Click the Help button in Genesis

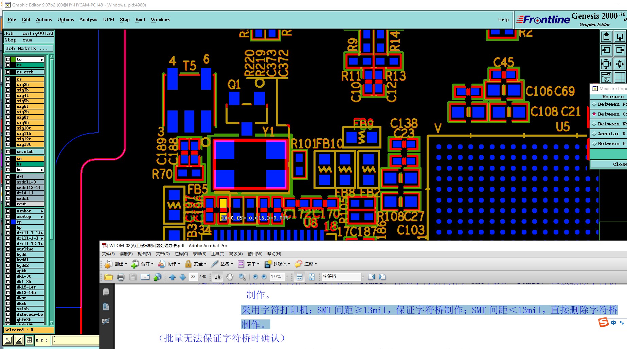[503, 20]
